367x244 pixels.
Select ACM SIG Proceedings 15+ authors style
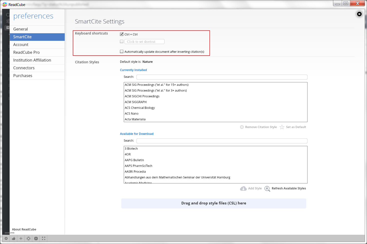(x=215, y=85)
